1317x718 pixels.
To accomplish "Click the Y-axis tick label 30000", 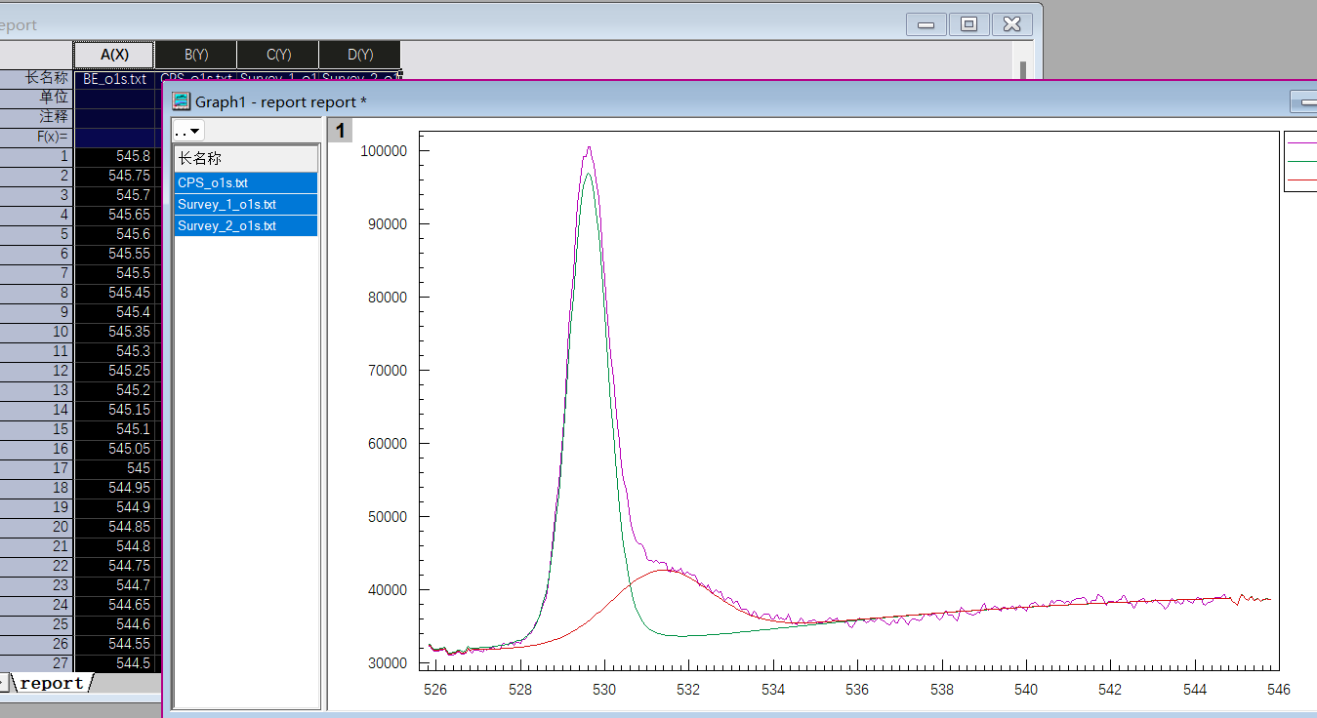I will (386, 662).
